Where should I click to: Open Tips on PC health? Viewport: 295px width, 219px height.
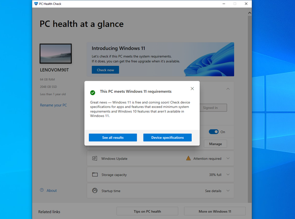(x=147, y=212)
